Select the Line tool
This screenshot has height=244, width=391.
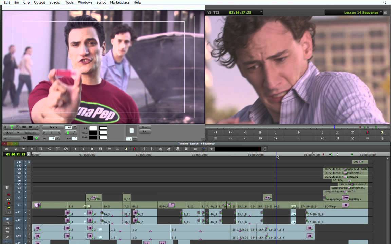[x=37, y=127]
